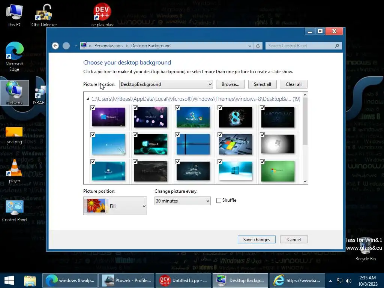Viewport: 384px width, 288px height.
Task: Click the double chevron in address bar
Action: click(90, 46)
